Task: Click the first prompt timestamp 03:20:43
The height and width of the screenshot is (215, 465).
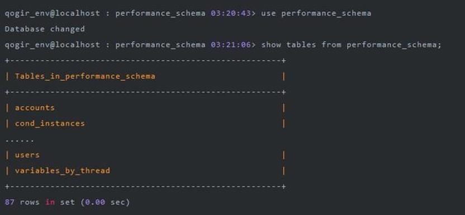Action: click(230, 13)
